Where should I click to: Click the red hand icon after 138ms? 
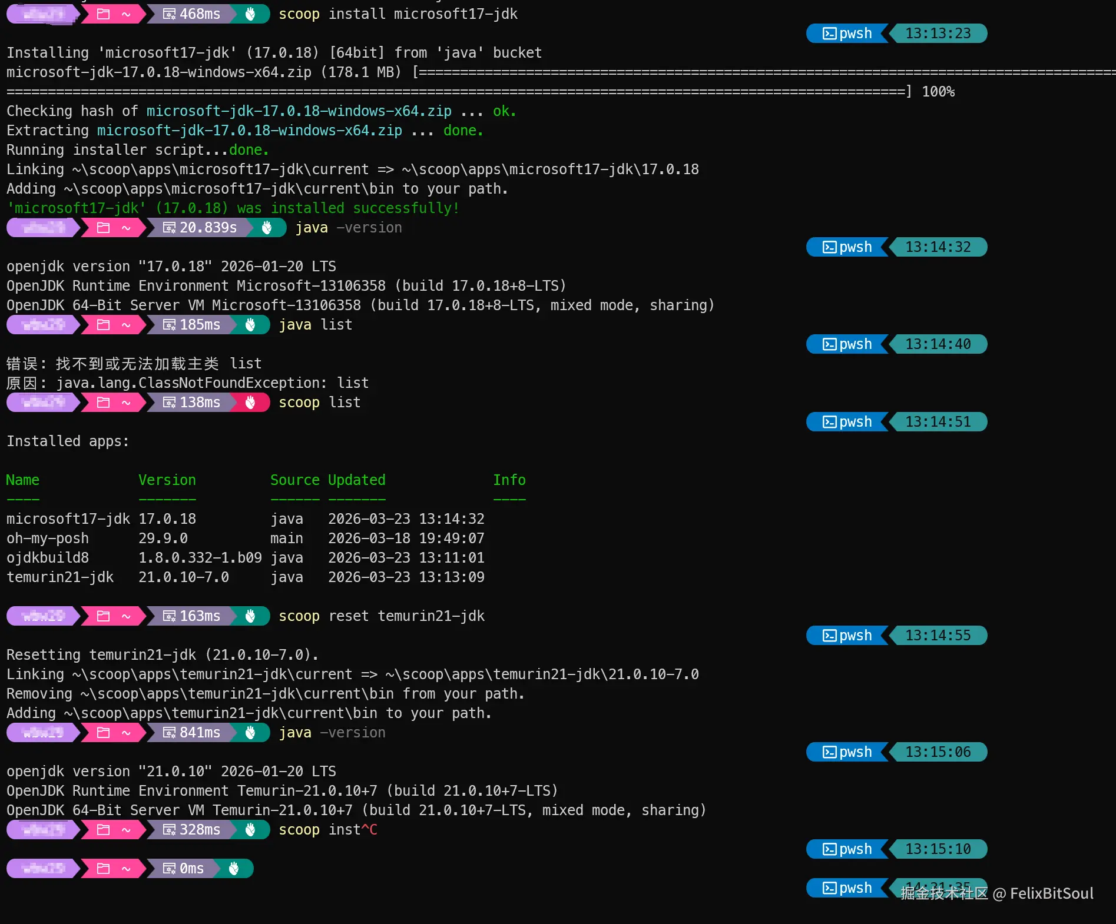pyautogui.click(x=250, y=403)
